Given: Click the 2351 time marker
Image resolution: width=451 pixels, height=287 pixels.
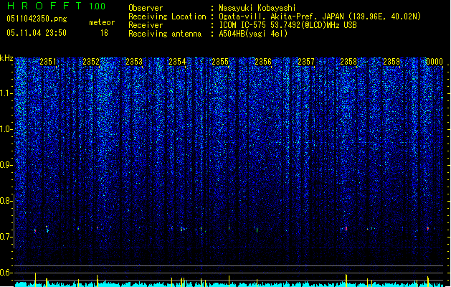Looking at the screenshot, I should pos(48,62).
